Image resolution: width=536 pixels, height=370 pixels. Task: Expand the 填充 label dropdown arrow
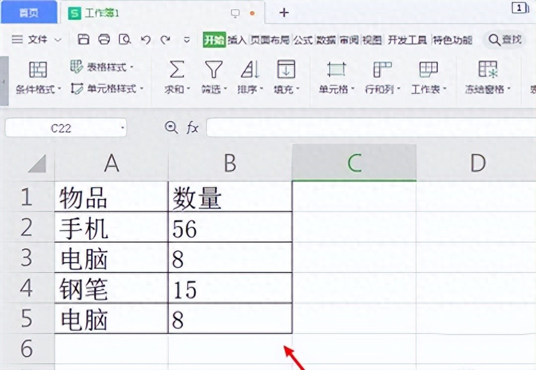coord(297,89)
